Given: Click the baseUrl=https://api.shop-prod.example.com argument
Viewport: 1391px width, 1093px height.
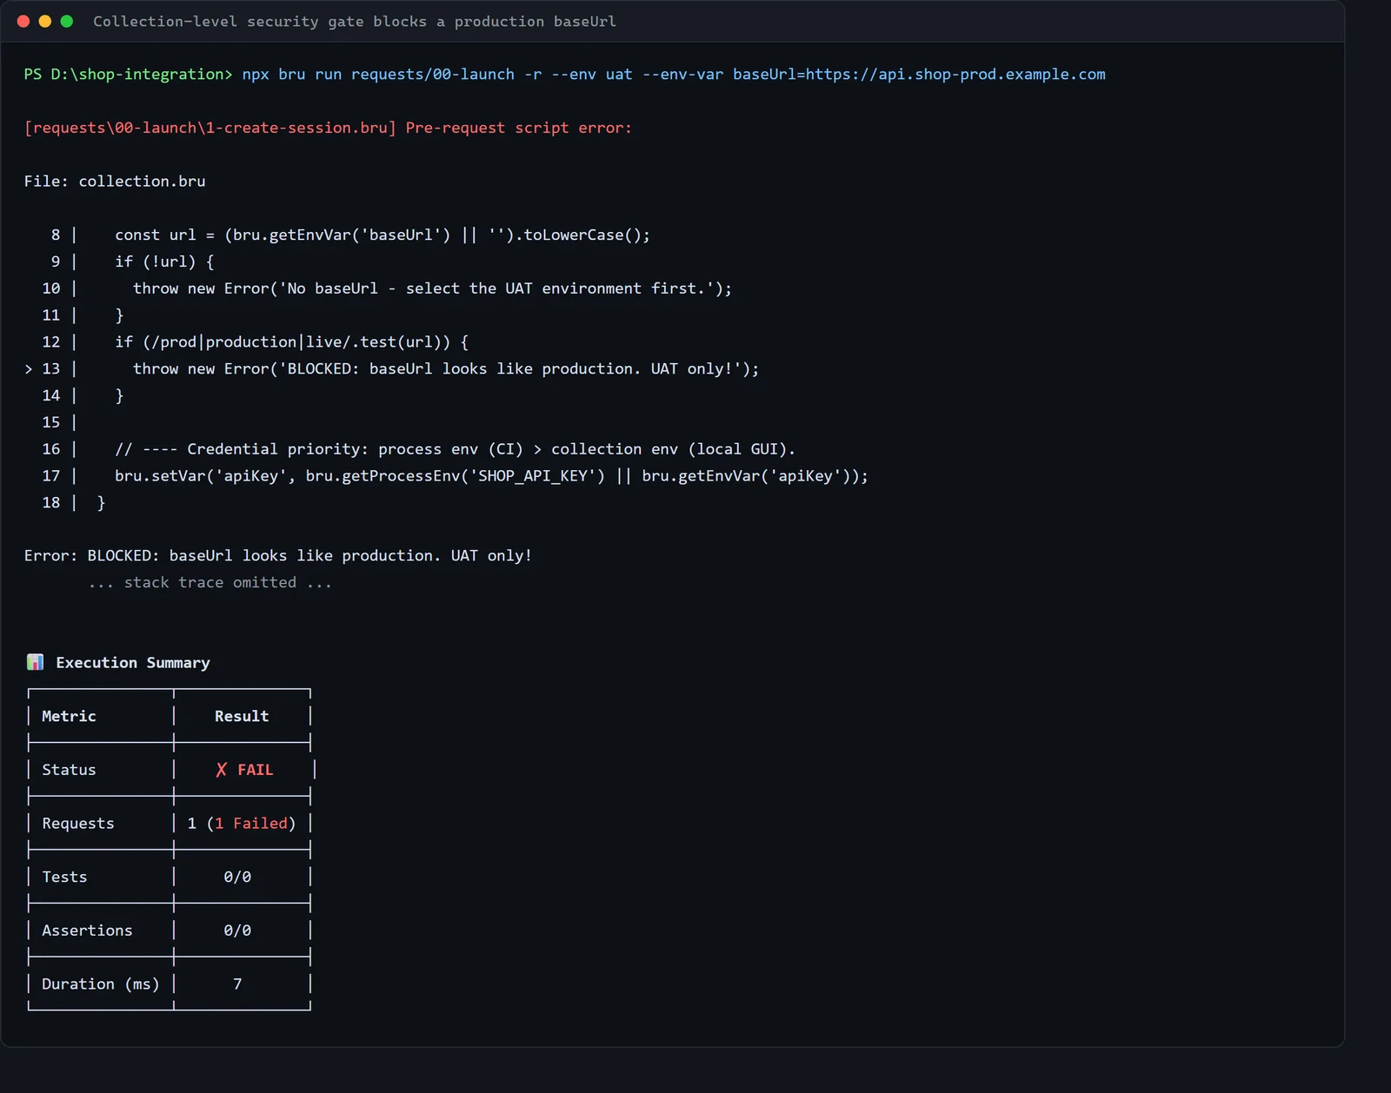Looking at the screenshot, I should [x=919, y=75].
